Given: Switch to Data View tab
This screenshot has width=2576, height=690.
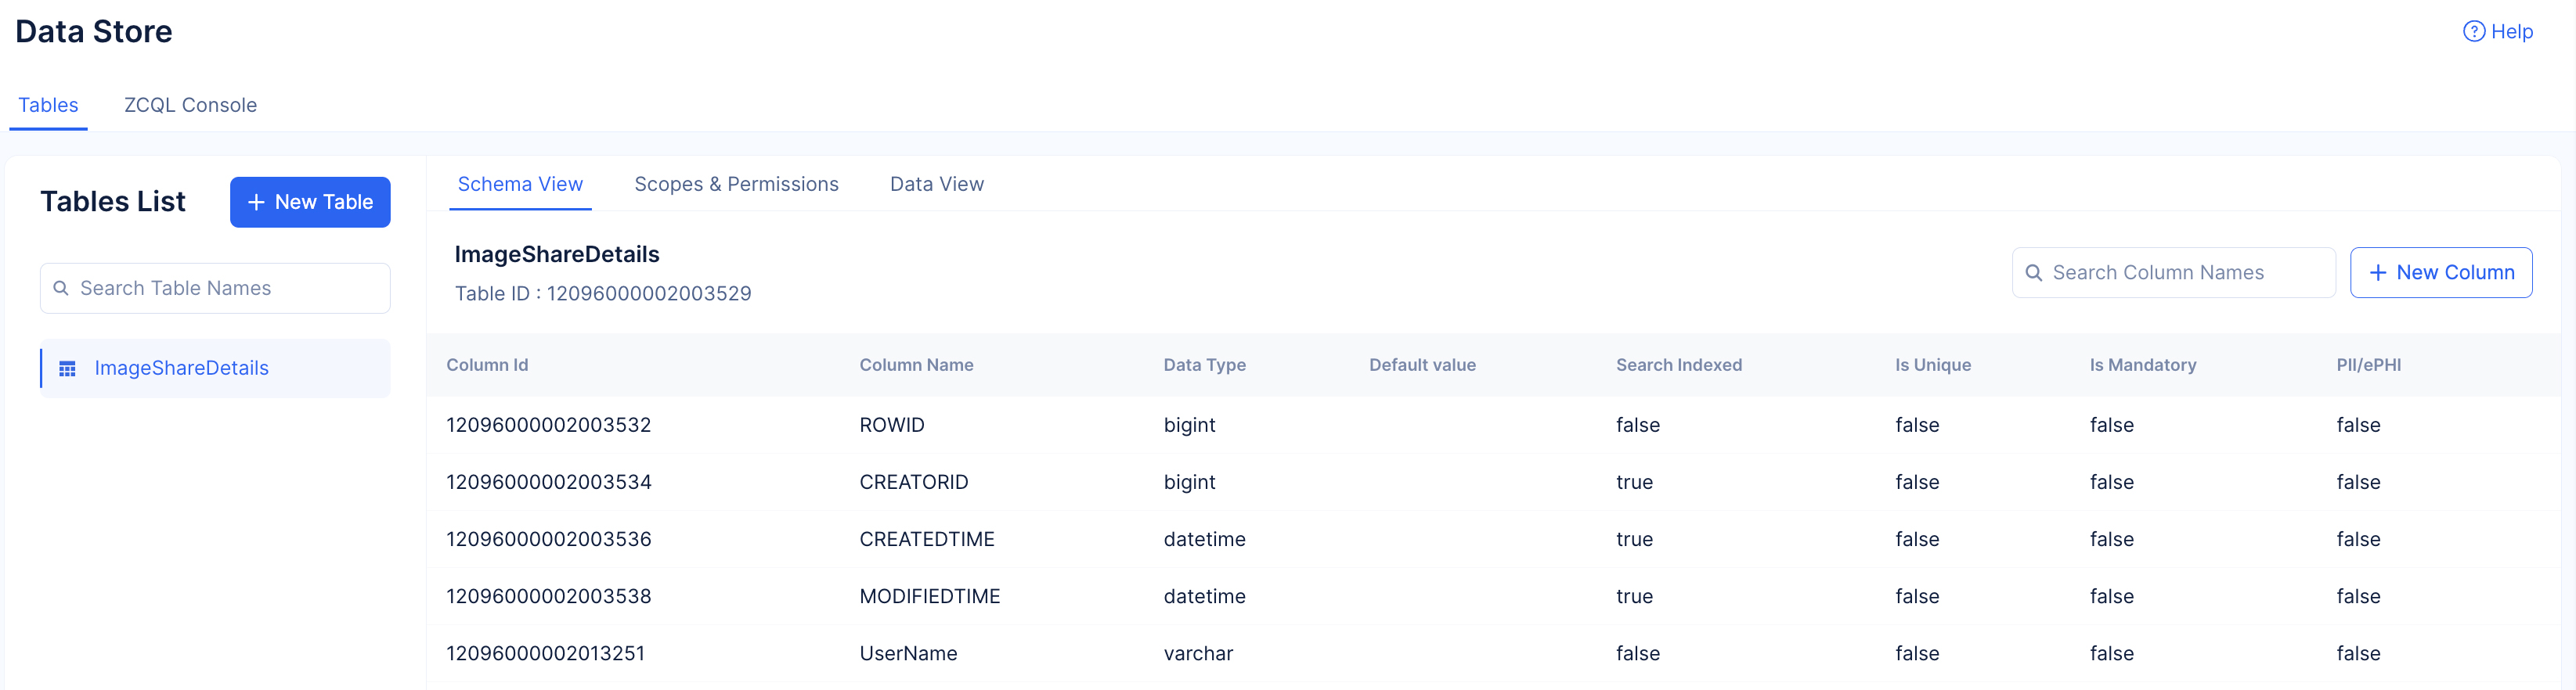Looking at the screenshot, I should (936, 185).
